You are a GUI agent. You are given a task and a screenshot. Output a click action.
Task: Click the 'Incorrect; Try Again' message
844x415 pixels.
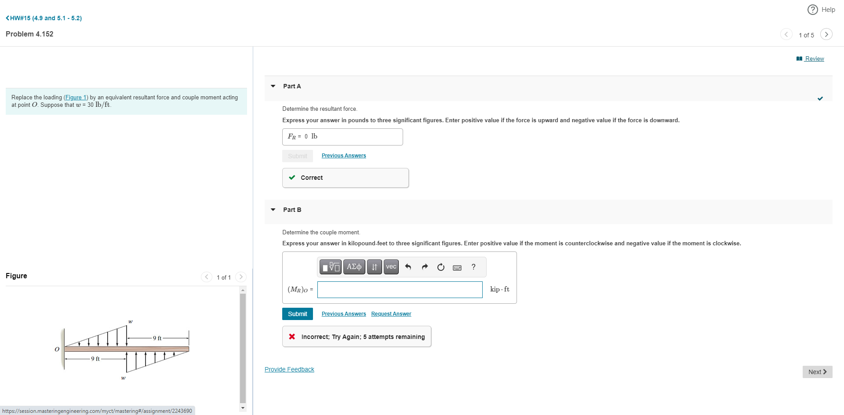pos(357,337)
